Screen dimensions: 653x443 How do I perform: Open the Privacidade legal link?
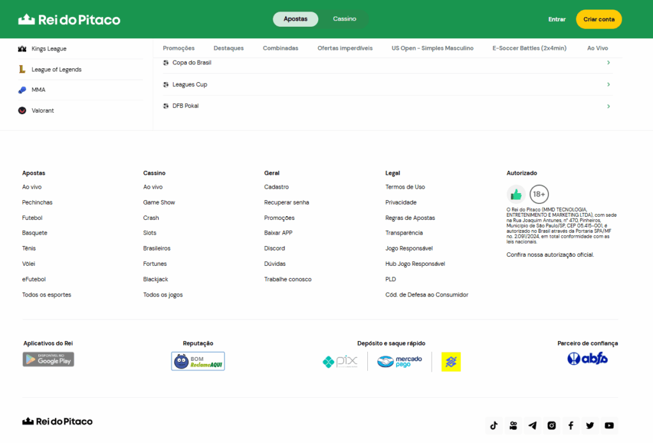click(400, 202)
